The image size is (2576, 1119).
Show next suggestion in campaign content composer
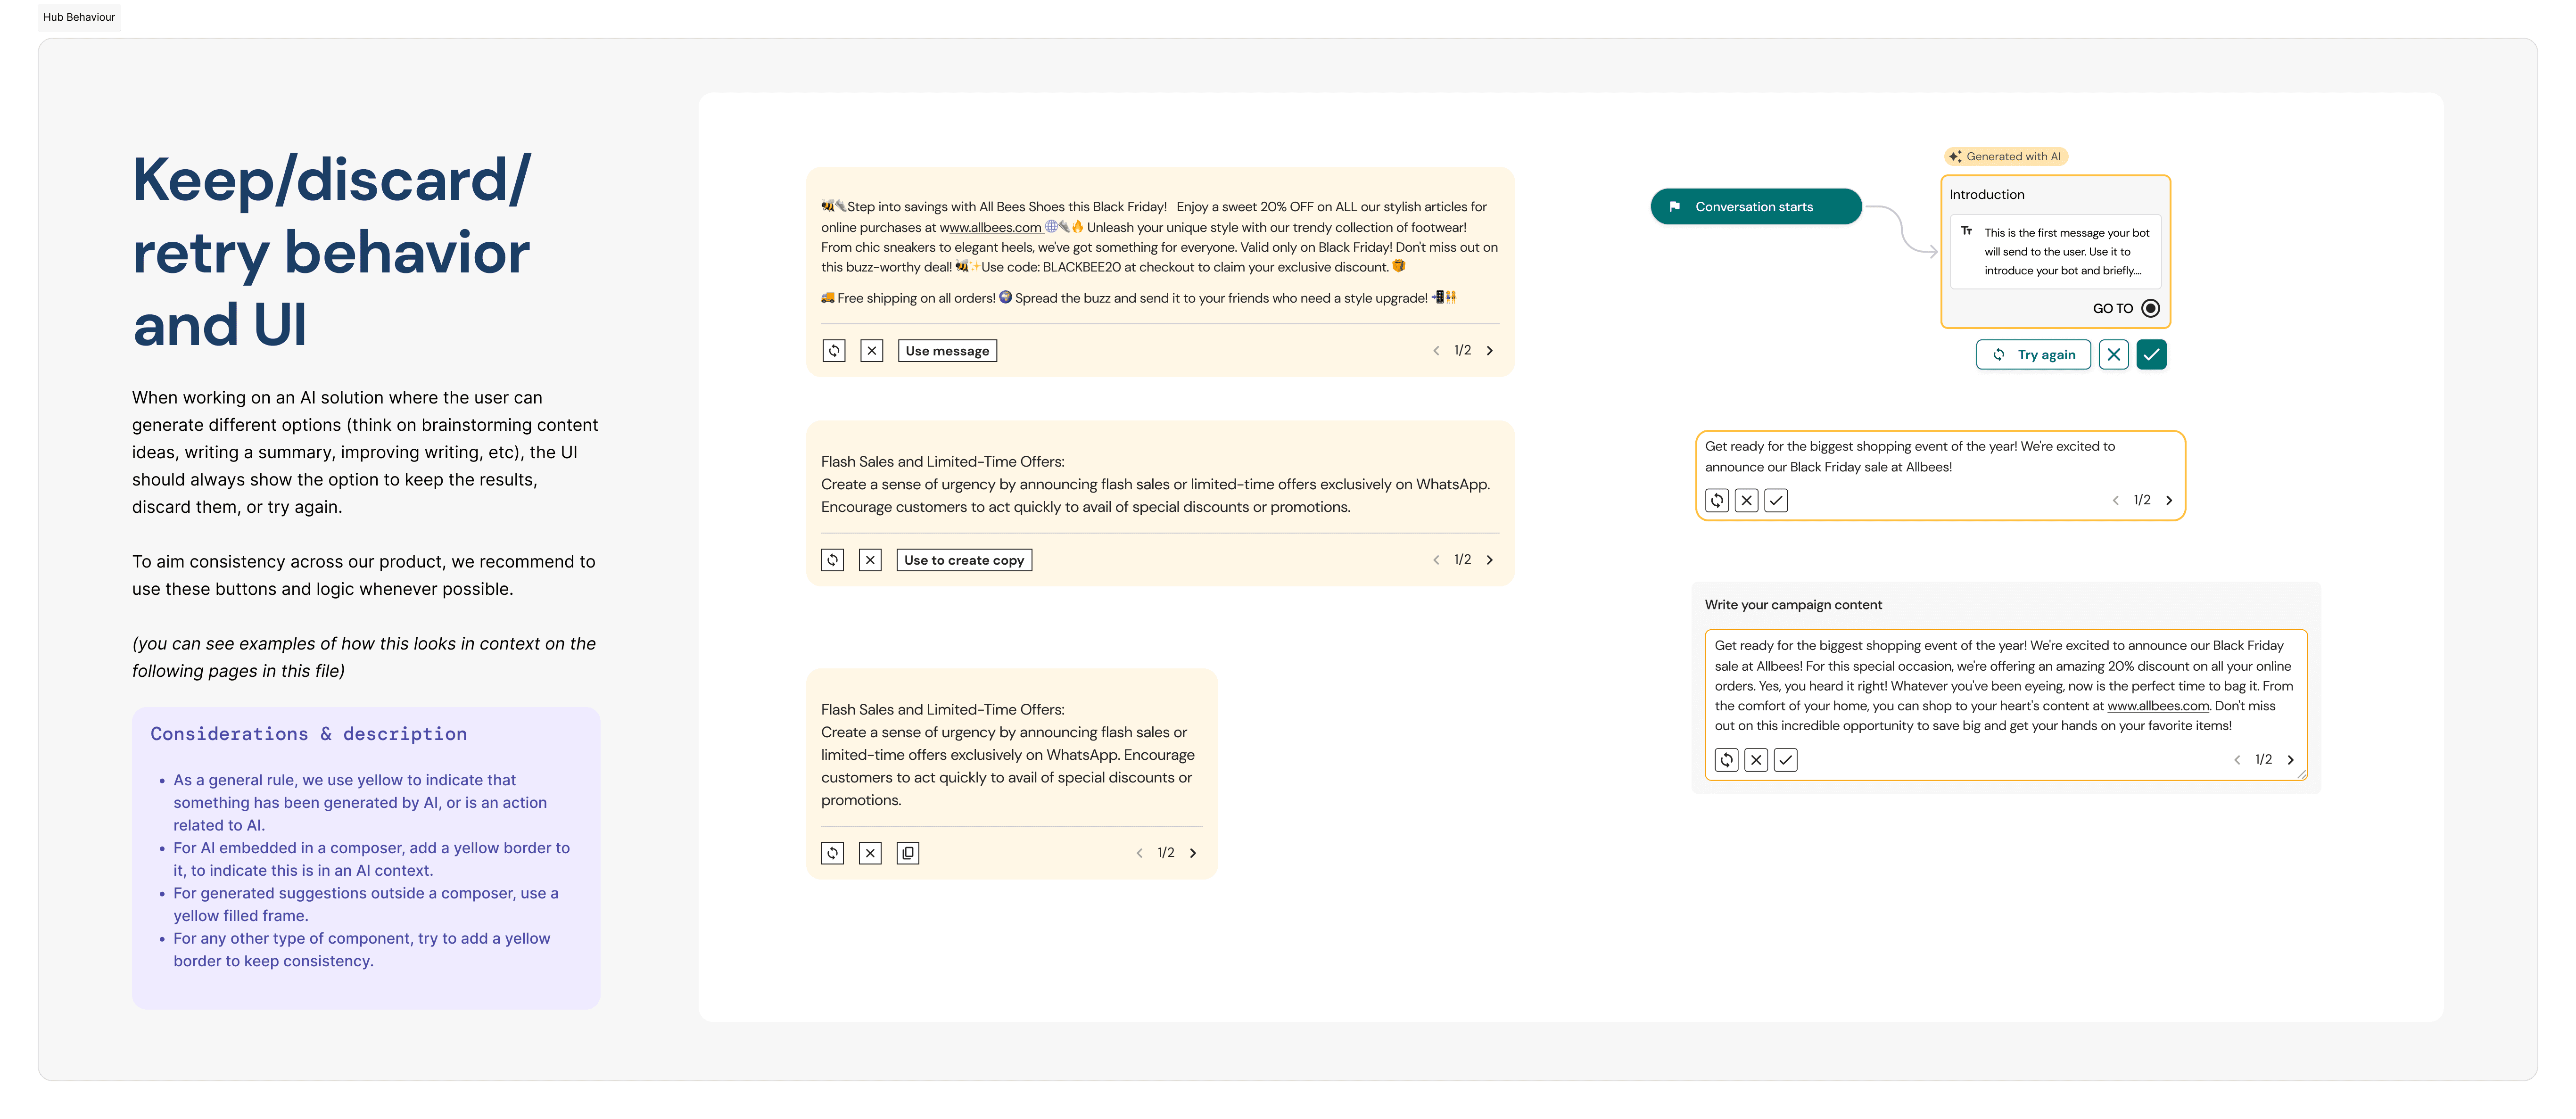pyautogui.click(x=2291, y=760)
